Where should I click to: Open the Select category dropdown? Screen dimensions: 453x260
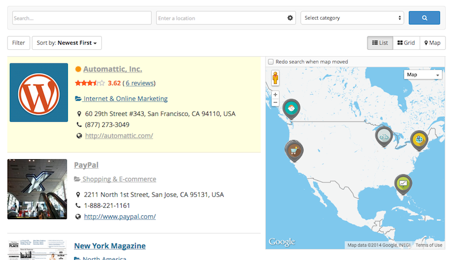(x=352, y=18)
